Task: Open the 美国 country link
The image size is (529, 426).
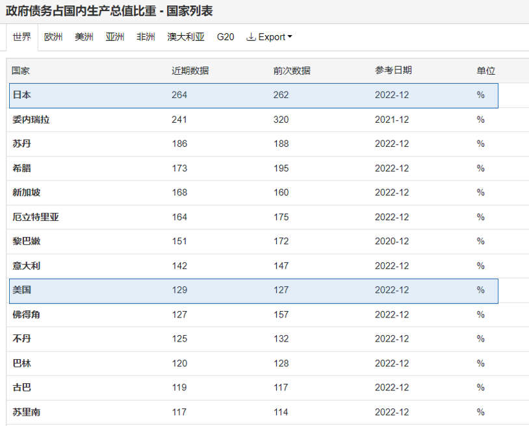Action: tap(22, 290)
